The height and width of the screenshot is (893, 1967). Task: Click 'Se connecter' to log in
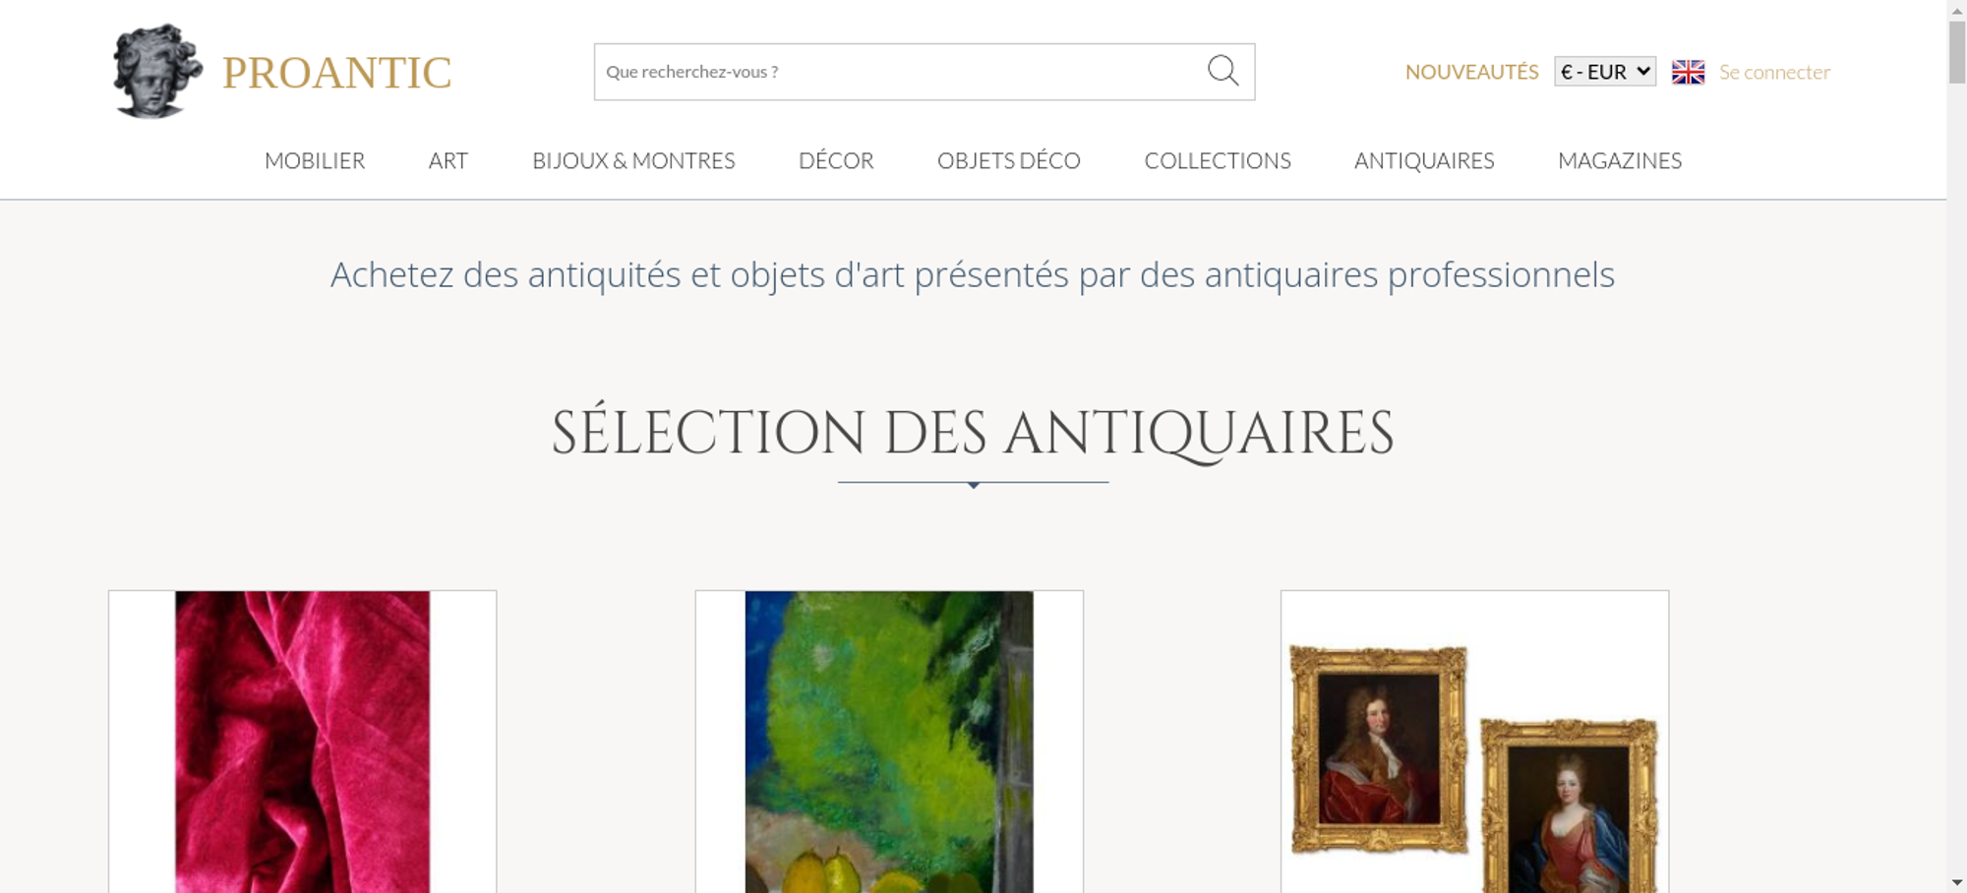click(1774, 72)
